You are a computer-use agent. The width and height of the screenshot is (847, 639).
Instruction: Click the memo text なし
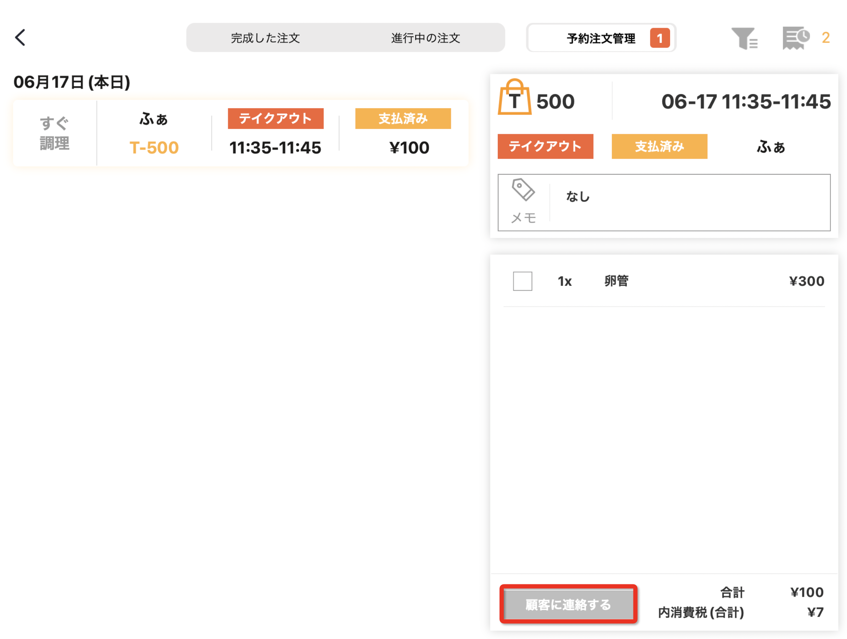tap(578, 197)
